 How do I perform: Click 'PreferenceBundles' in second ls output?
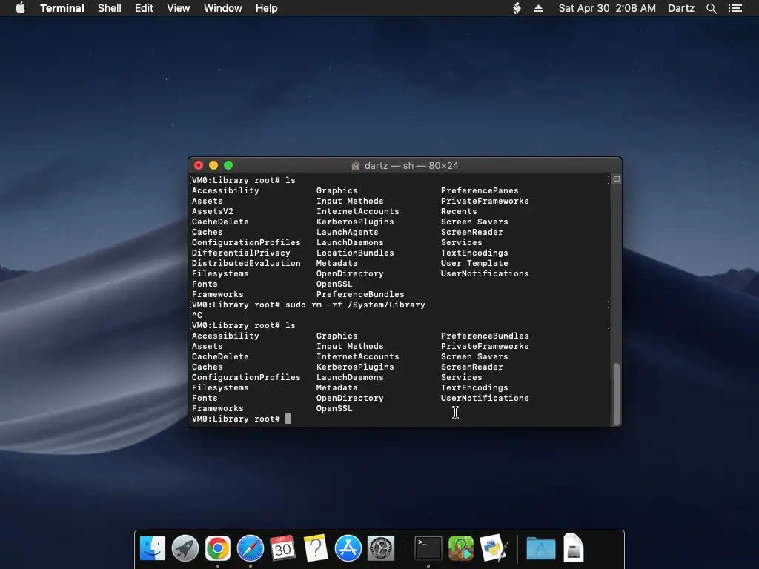coord(485,336)
